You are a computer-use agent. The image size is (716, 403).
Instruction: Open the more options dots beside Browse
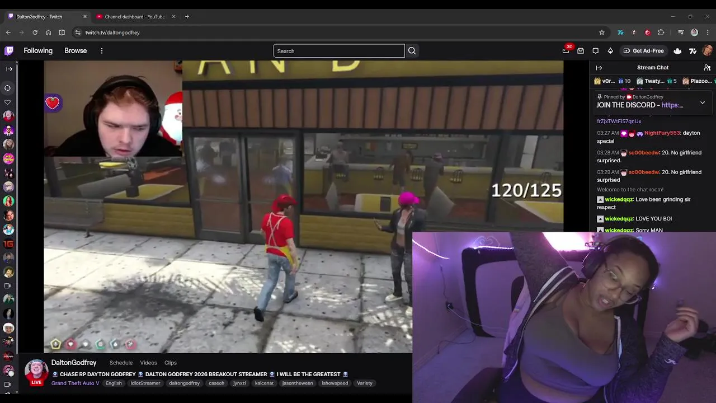[101, 51]
